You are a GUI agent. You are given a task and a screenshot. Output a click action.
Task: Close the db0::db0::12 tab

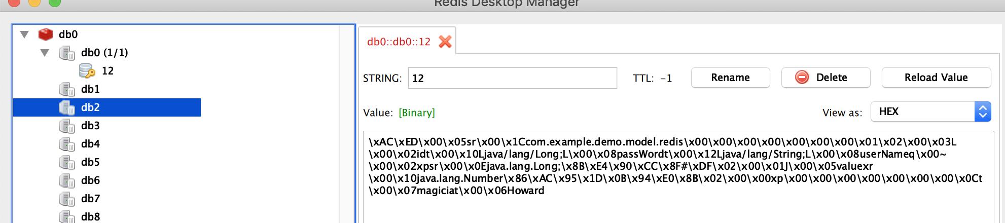point(445,42)
